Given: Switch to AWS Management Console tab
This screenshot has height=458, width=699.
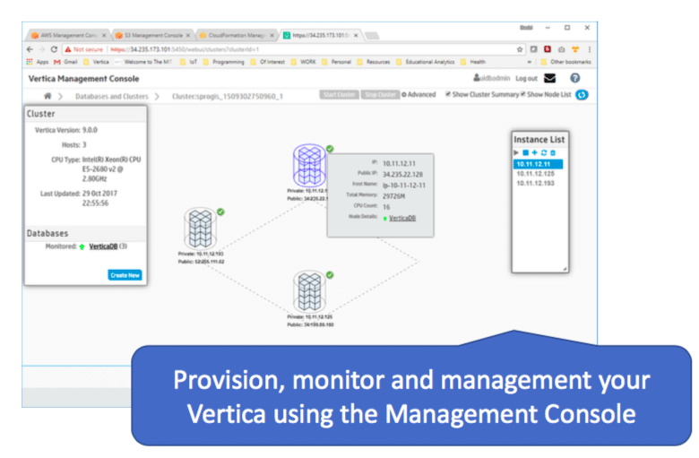Looking at the screenshot, I should 68,35.
